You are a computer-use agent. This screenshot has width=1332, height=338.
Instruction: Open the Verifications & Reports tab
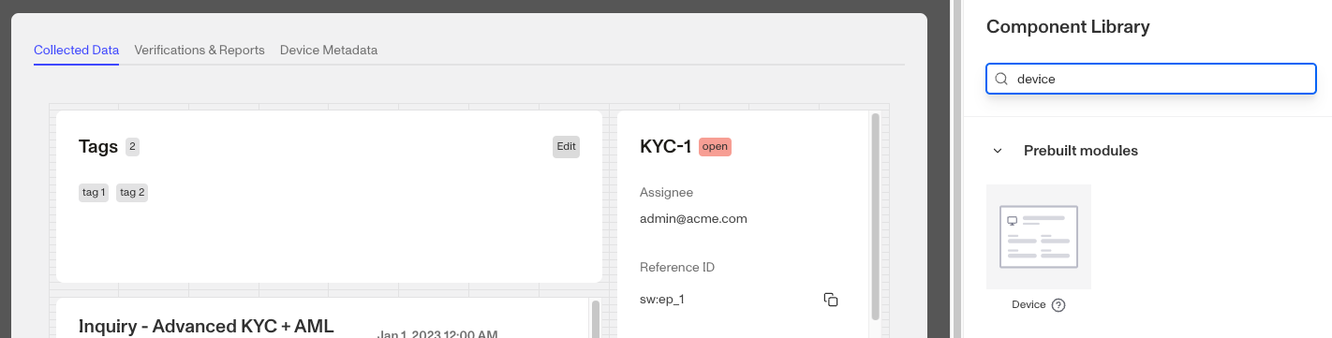coord(200,50)
